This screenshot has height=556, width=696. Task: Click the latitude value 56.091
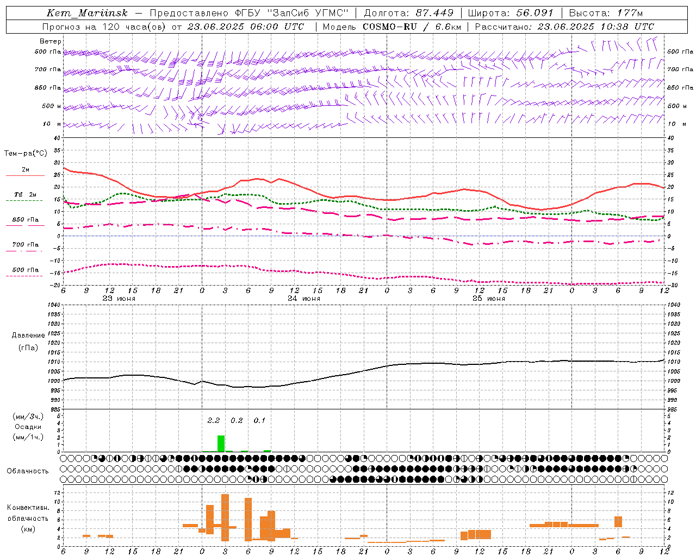click(x=535, y=13)
